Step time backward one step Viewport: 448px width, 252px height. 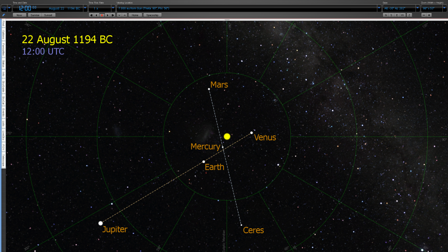[x=91, y=15]
